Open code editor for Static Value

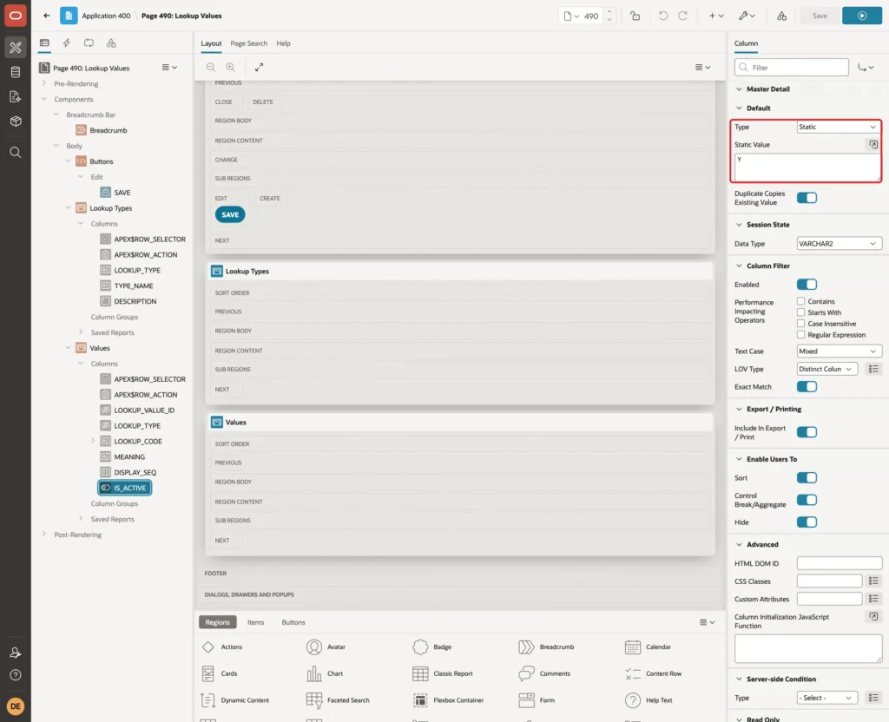[x=873, y=145]
